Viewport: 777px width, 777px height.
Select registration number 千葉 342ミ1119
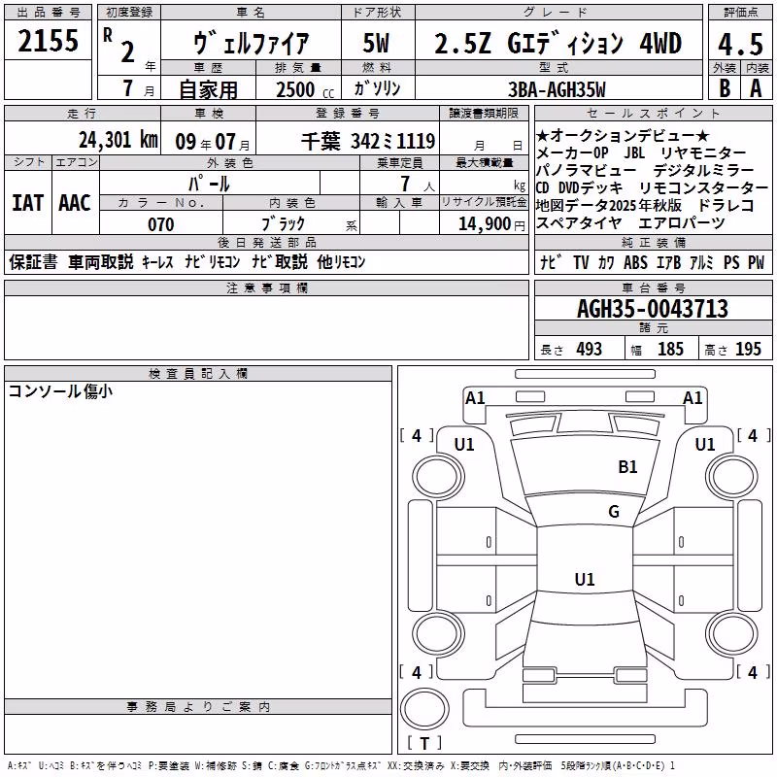368,141
